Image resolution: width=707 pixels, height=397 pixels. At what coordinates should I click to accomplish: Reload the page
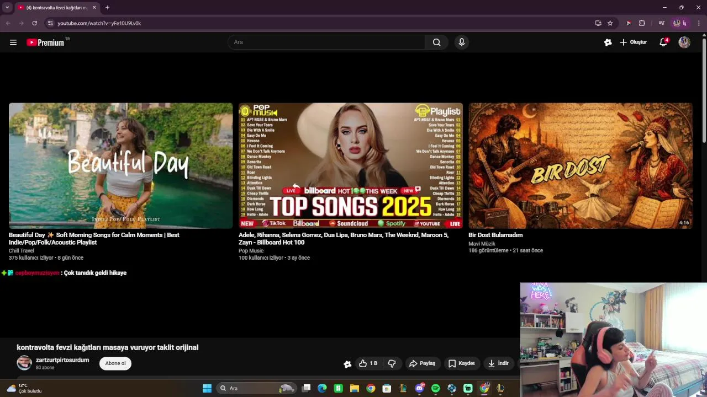coord(34,23)
